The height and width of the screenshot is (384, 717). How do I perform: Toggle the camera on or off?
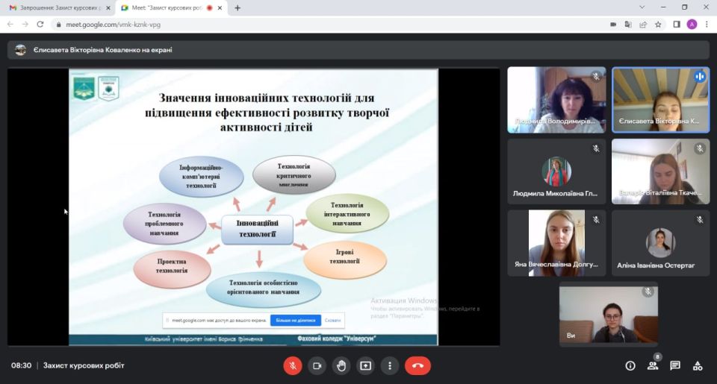click(x=317, y=366)
